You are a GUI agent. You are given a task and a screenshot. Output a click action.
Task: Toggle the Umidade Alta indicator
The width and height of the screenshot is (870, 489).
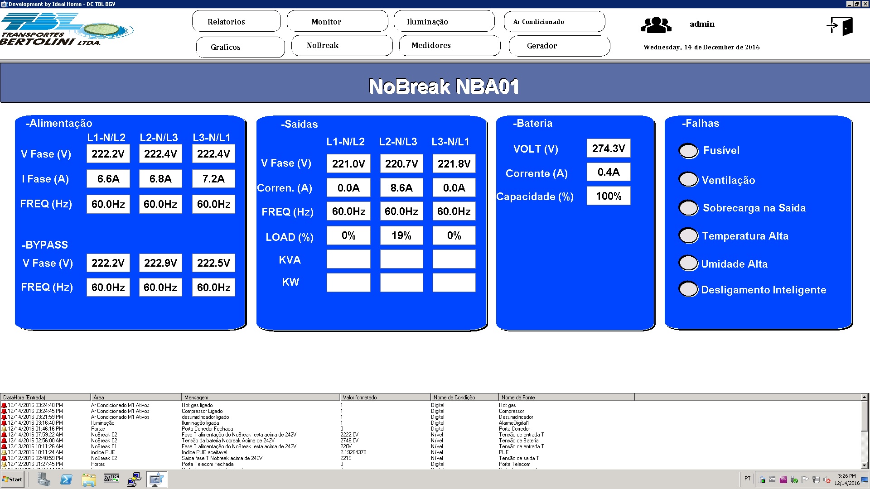[688, 263]
